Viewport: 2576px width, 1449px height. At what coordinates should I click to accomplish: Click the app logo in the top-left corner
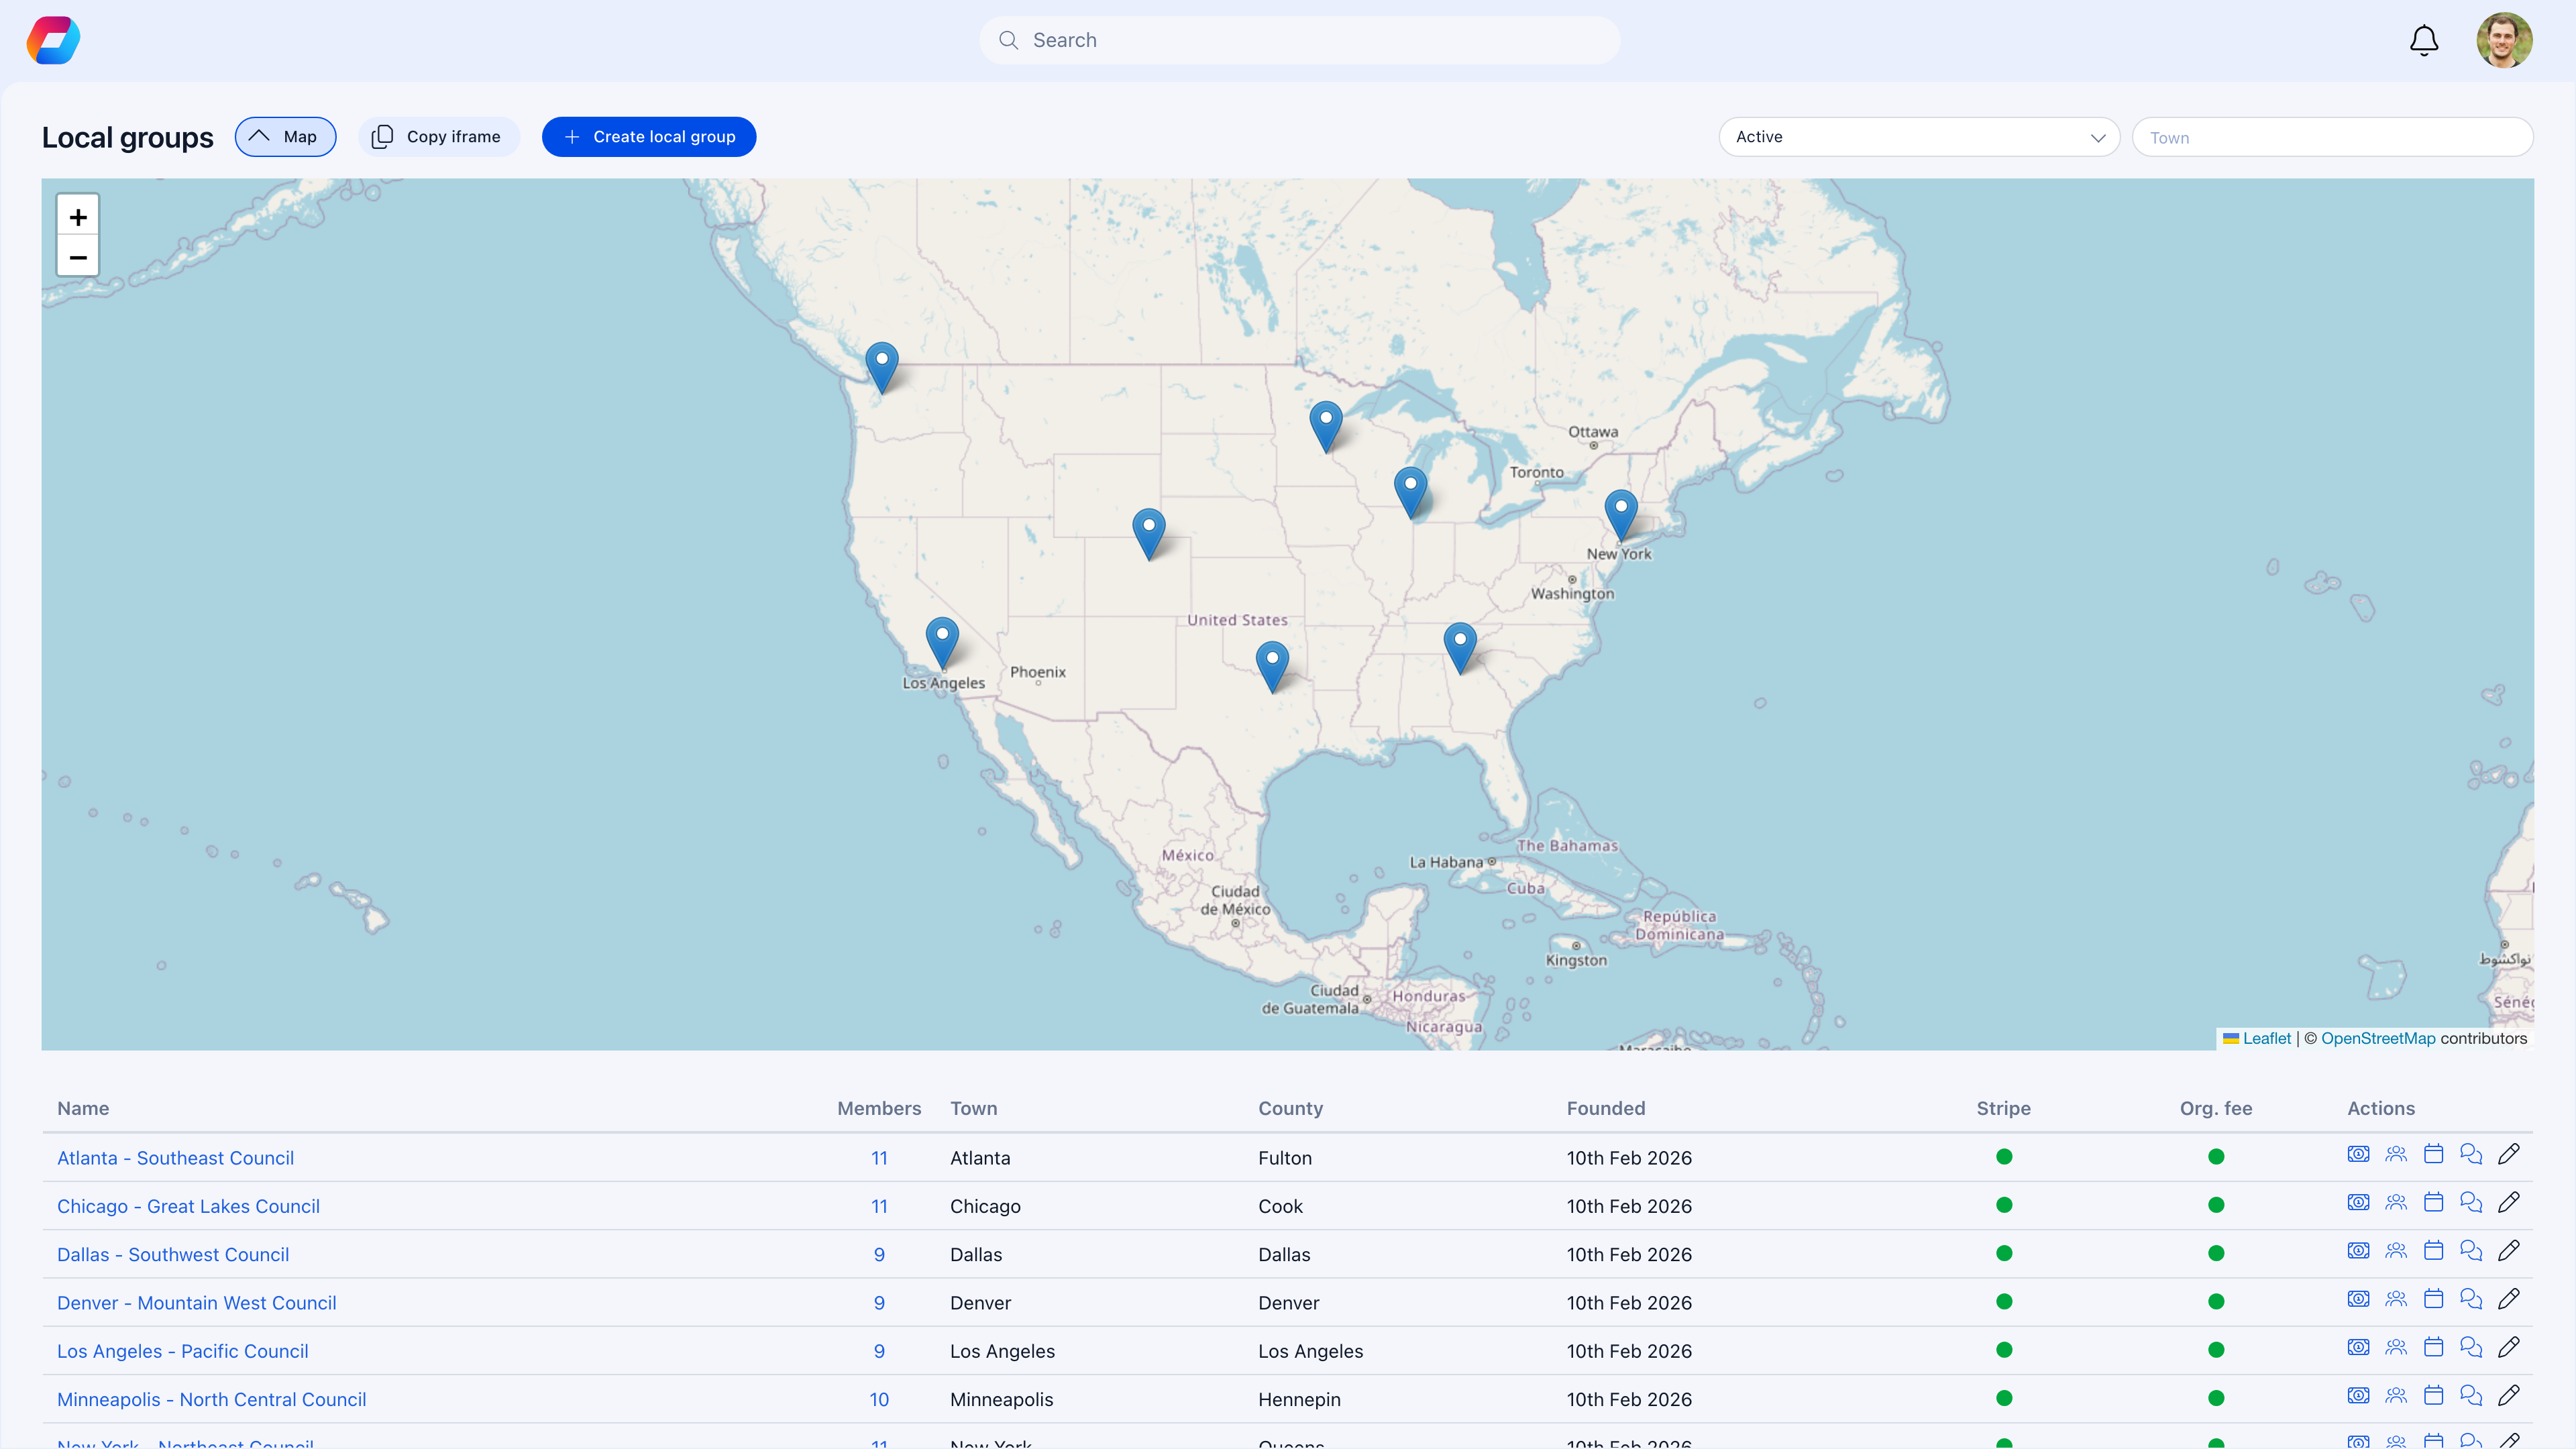point(52,40)
